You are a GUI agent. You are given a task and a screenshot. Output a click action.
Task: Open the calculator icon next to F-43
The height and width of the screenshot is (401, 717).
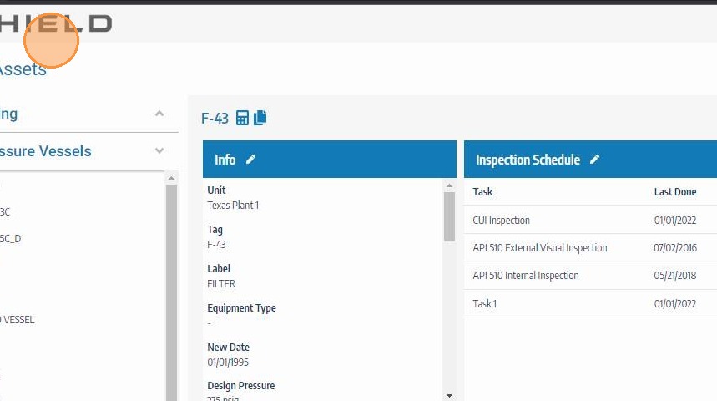[242, 118]
